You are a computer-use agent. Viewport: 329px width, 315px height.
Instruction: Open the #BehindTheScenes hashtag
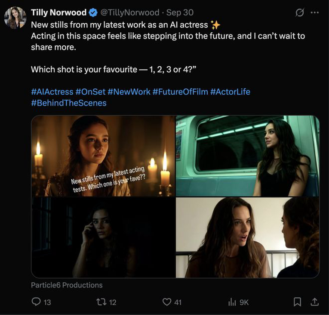[68, 103]
